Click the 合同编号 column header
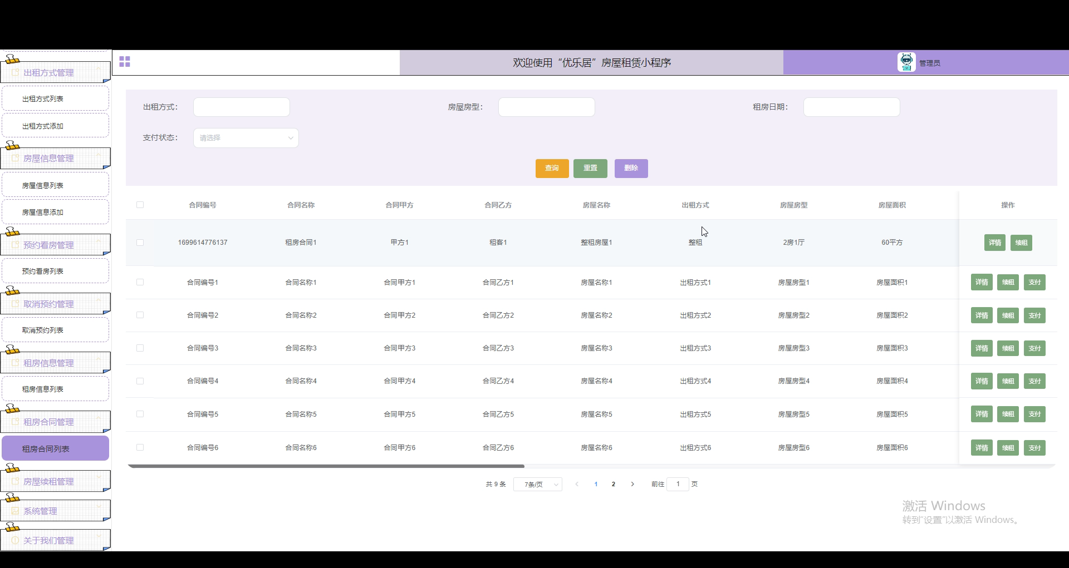This screenshot has height=568, width=1069. click(x=203, y=205)
